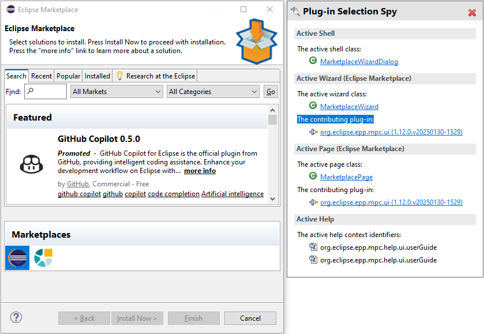
Task: Open the MarketplaceWizard class link
Action: (349, 106)
